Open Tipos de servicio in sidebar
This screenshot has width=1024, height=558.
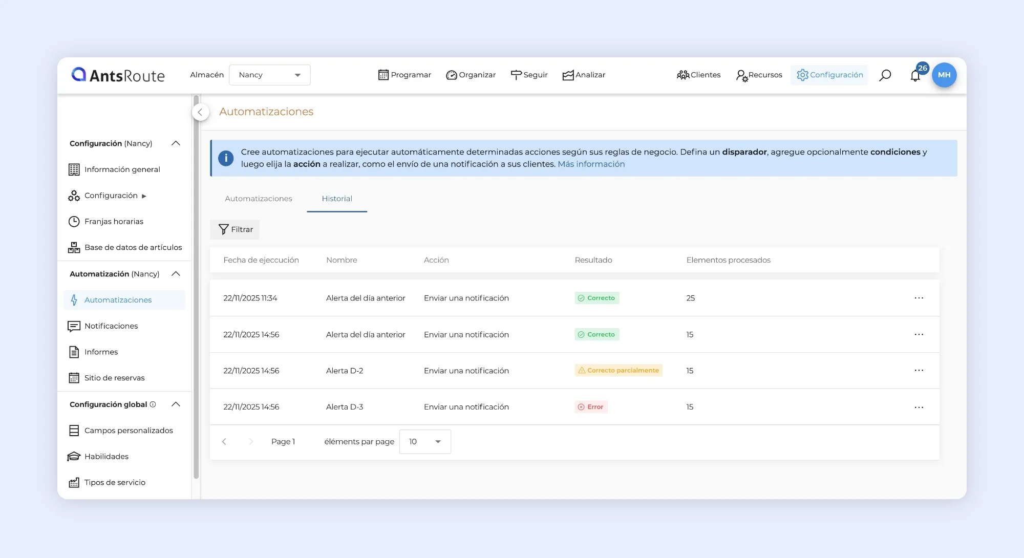[106, 482]
